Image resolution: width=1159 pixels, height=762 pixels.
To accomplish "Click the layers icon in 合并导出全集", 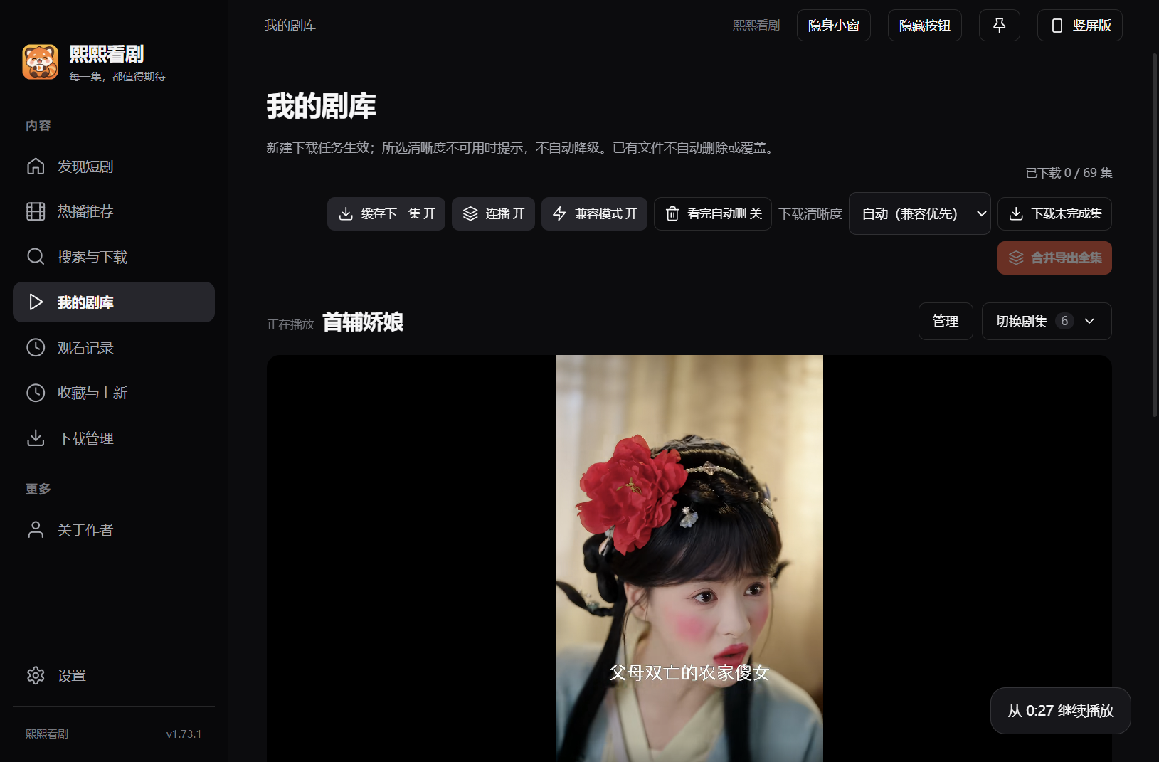I will [x=1016, y=258].
